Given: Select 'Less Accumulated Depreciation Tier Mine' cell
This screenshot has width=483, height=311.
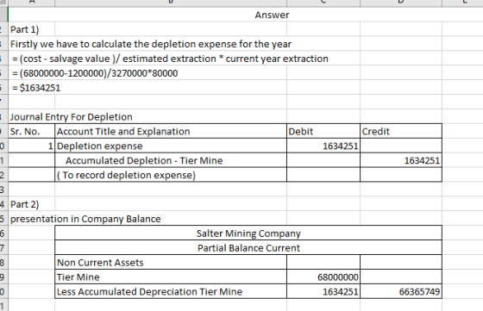Looking at the screenshot, I should coord(171,291).
